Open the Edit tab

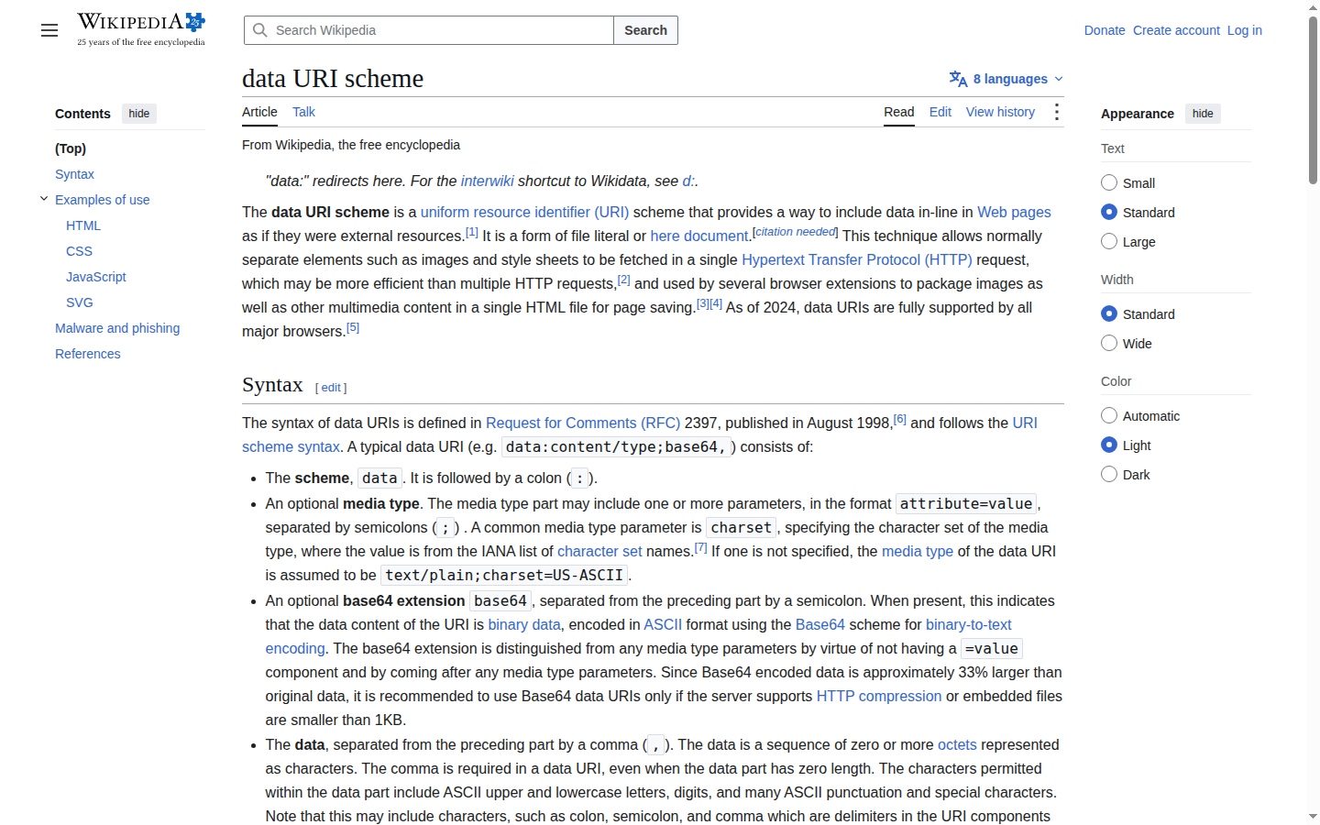click(x=940, y=112)
